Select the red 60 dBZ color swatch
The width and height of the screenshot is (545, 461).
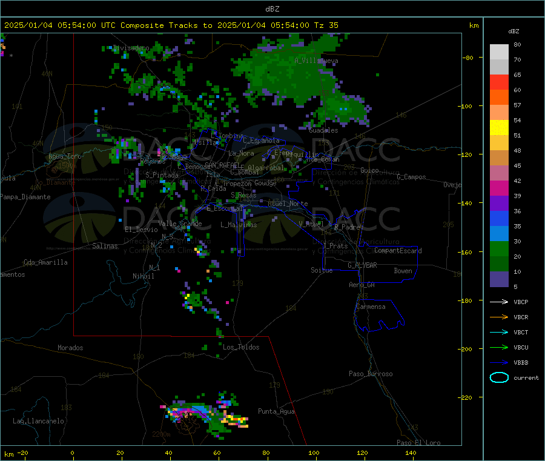(499, 82)
